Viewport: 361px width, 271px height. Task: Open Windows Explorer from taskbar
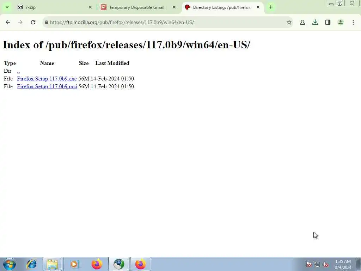click(52, 264)
